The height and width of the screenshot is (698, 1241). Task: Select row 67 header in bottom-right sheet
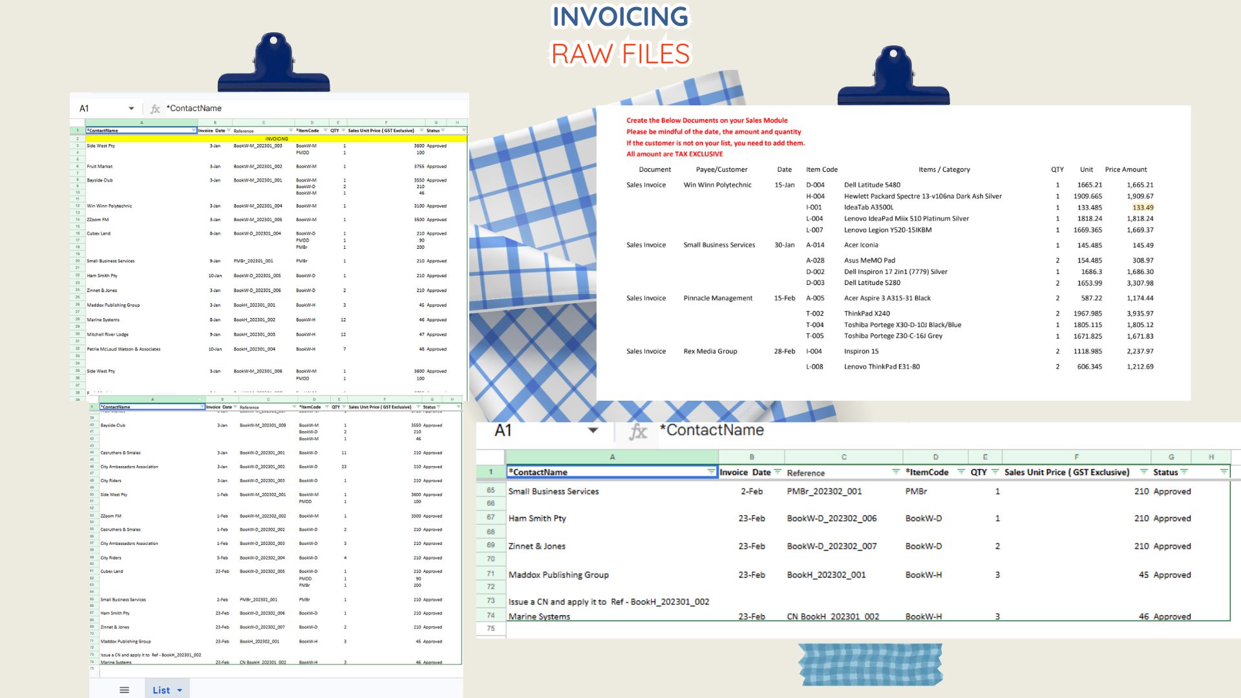pyautogui.click(x=491, y=518)
